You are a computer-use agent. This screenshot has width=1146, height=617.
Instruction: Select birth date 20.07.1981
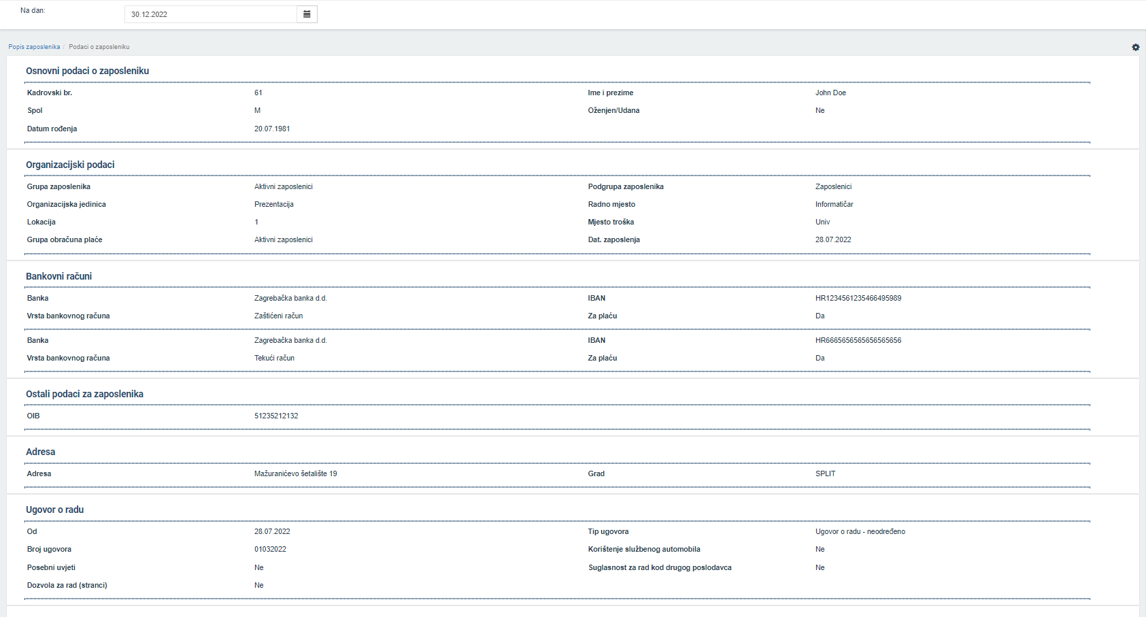click(x=272, y=129)
